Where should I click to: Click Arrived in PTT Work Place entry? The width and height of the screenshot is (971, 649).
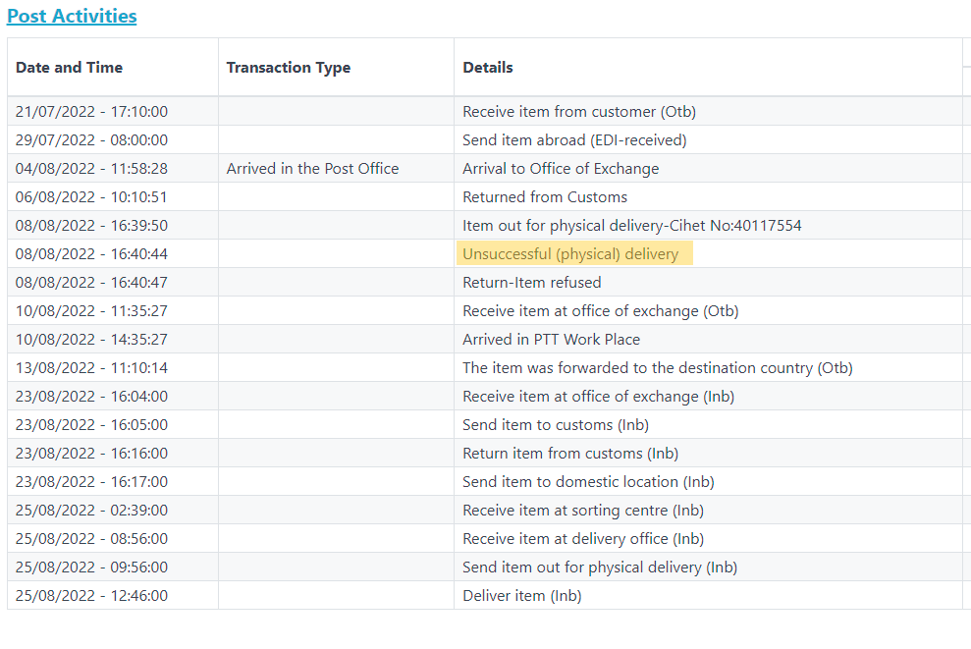pyautogui.click(x=551, y=340)
